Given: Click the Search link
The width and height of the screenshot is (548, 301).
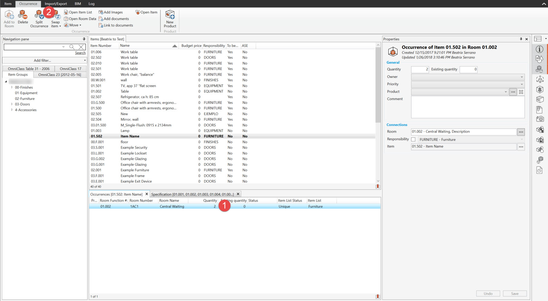Looking at the screenshot, I should click(x=80, y=53).
